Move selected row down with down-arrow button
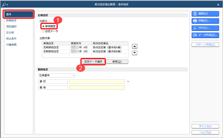The width and height of the screenshot is (223, 138). point(134,52)
